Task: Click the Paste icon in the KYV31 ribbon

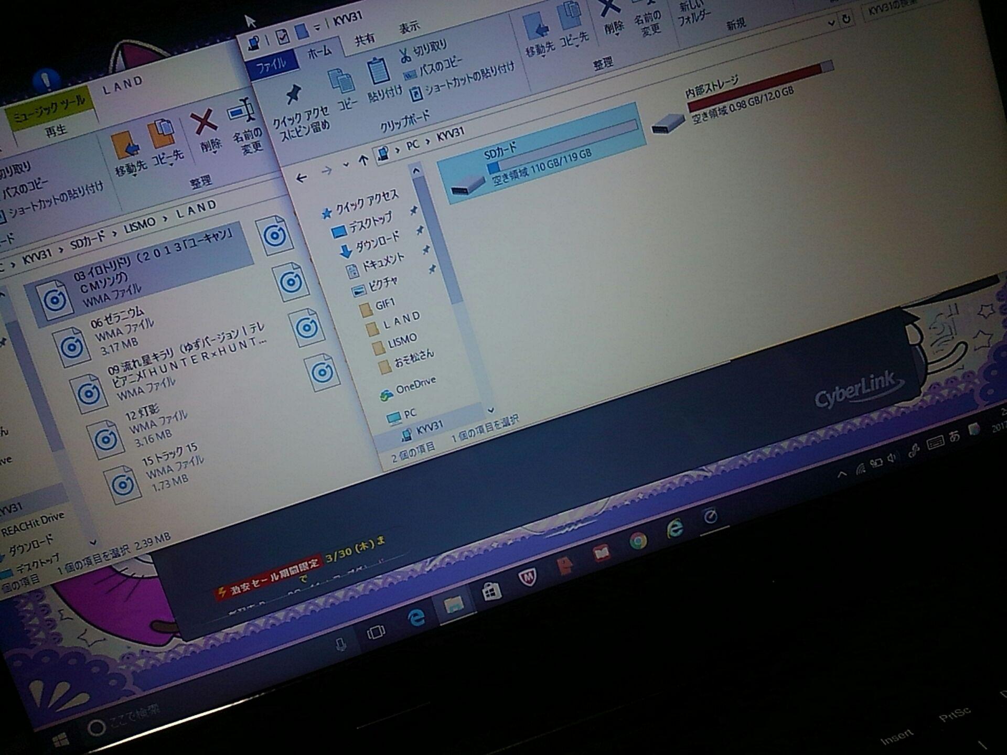Action: tap(381, 80)
